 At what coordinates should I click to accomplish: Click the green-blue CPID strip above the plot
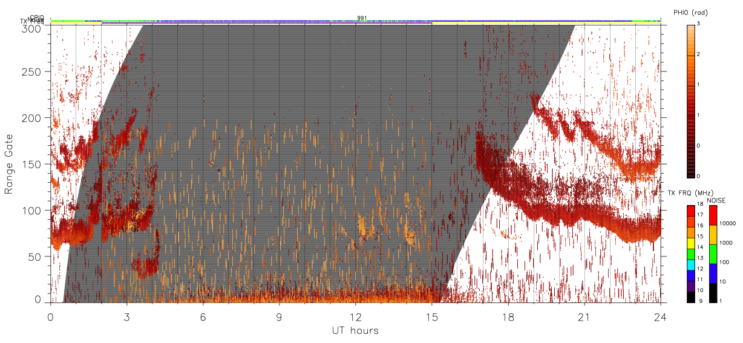[x=355, y=21]
